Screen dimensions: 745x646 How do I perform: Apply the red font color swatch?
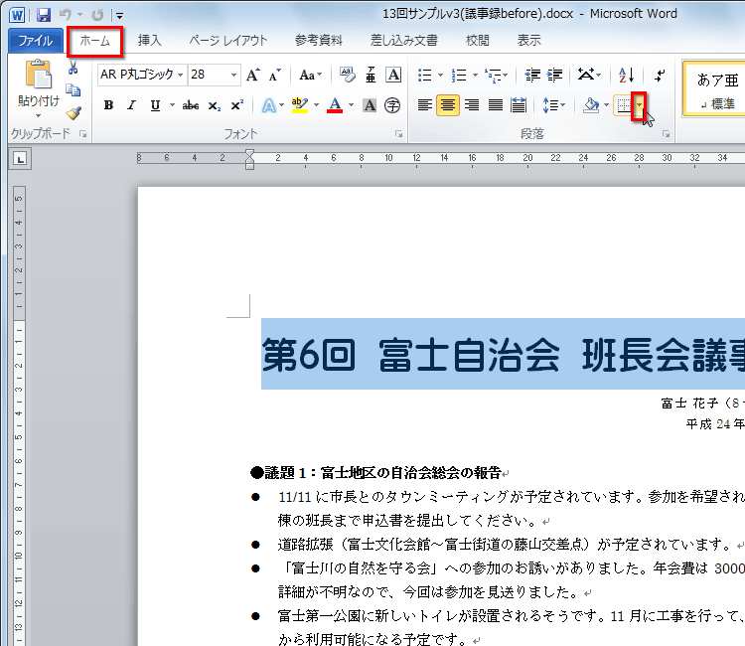click(x=335, y=105)
